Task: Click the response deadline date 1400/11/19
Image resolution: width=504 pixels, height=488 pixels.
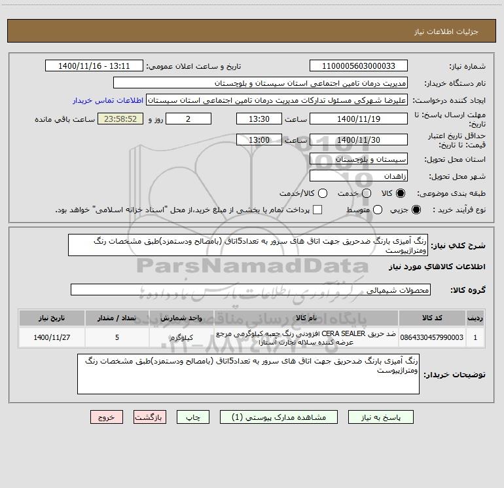Action: (x=359, y=119)
